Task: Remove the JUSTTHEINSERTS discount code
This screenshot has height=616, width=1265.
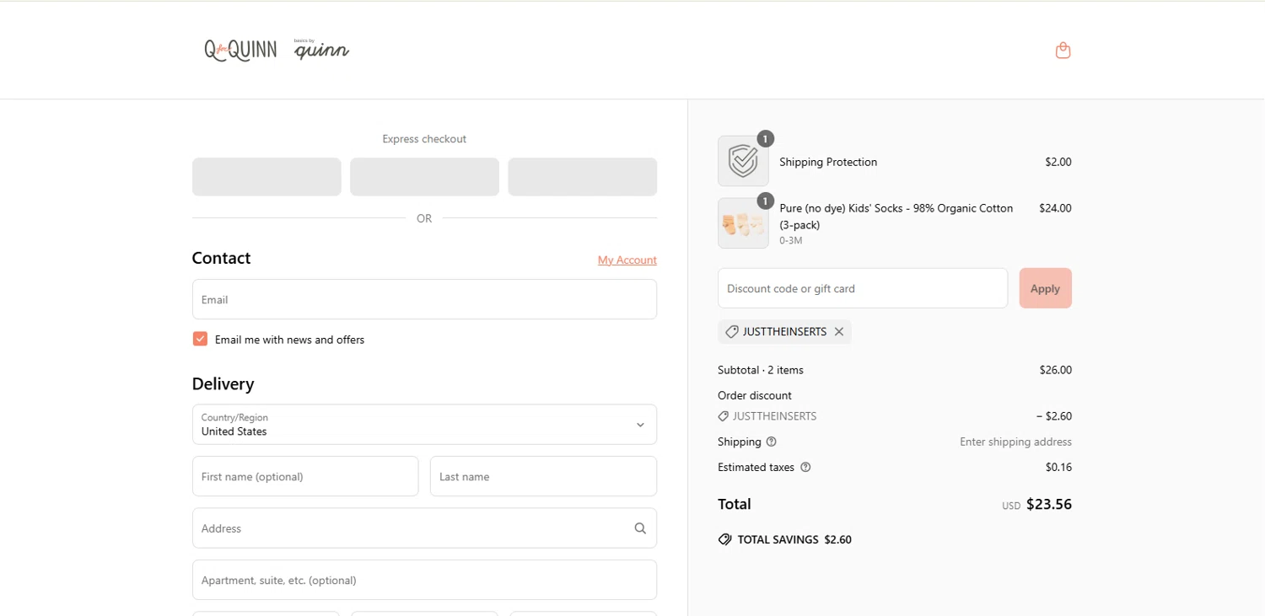Action: click(839, 332)
